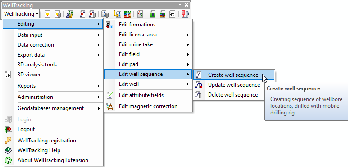Screen dimensions: 350x167
Task: Click the 3D toolbar icon
Action: click(172, 14)
